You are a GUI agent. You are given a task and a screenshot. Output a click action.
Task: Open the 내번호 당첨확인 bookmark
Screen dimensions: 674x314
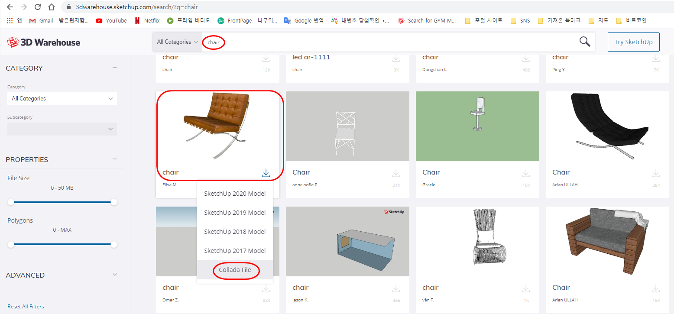click(360, 20)
